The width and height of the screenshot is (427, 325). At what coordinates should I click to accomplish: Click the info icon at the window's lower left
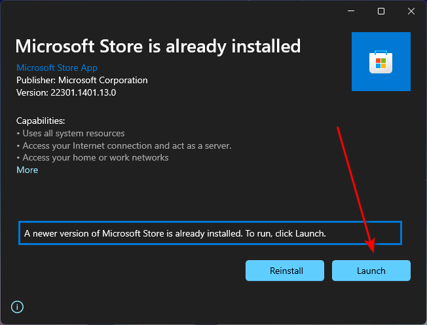click(18, 307)
